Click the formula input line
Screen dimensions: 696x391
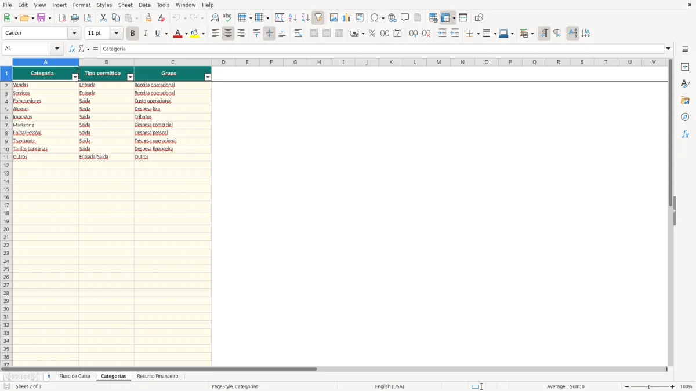tap(382, 49)
